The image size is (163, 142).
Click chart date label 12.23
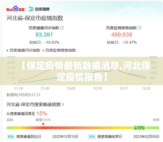click(146, 88)
